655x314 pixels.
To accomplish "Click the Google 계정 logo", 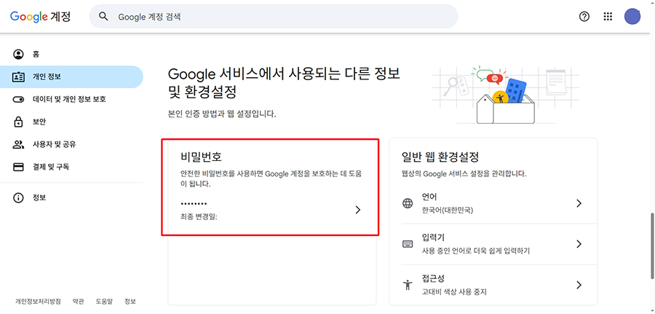I will pos(40,16).
